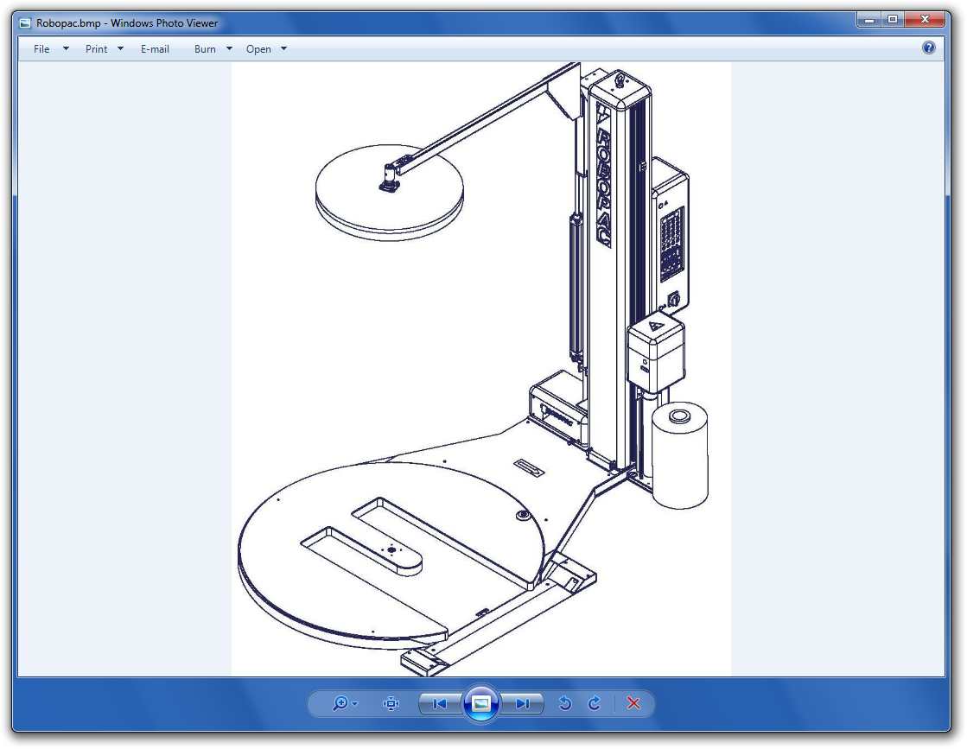Screen dimensions: 967x749
Task: Expand the Burn dropdown arrow
Action: click(x=229, y=49)
